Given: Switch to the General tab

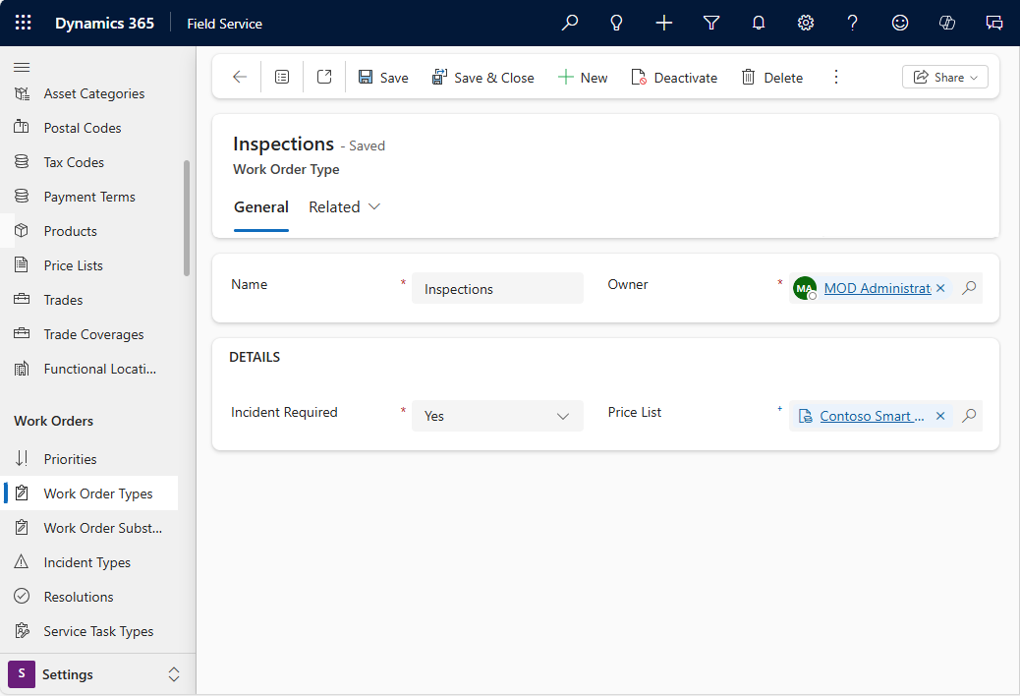Looking at the screenshot, I should (x=260, y=206).
